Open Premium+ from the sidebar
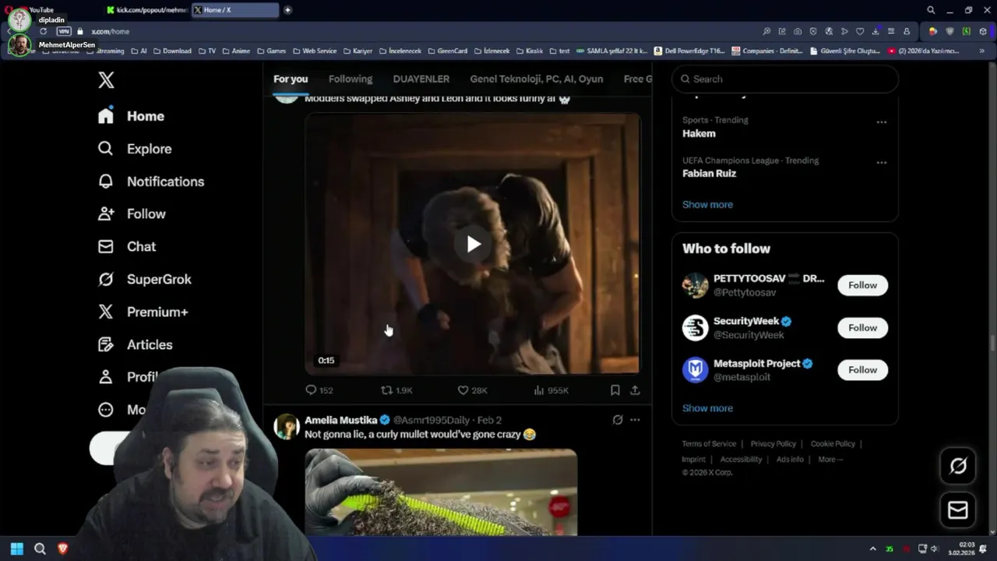 [143, 312]
